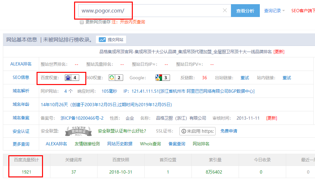Clear the URL field with the X icon
This screenshot has width=315, height=179.
(x=225, y=11)
